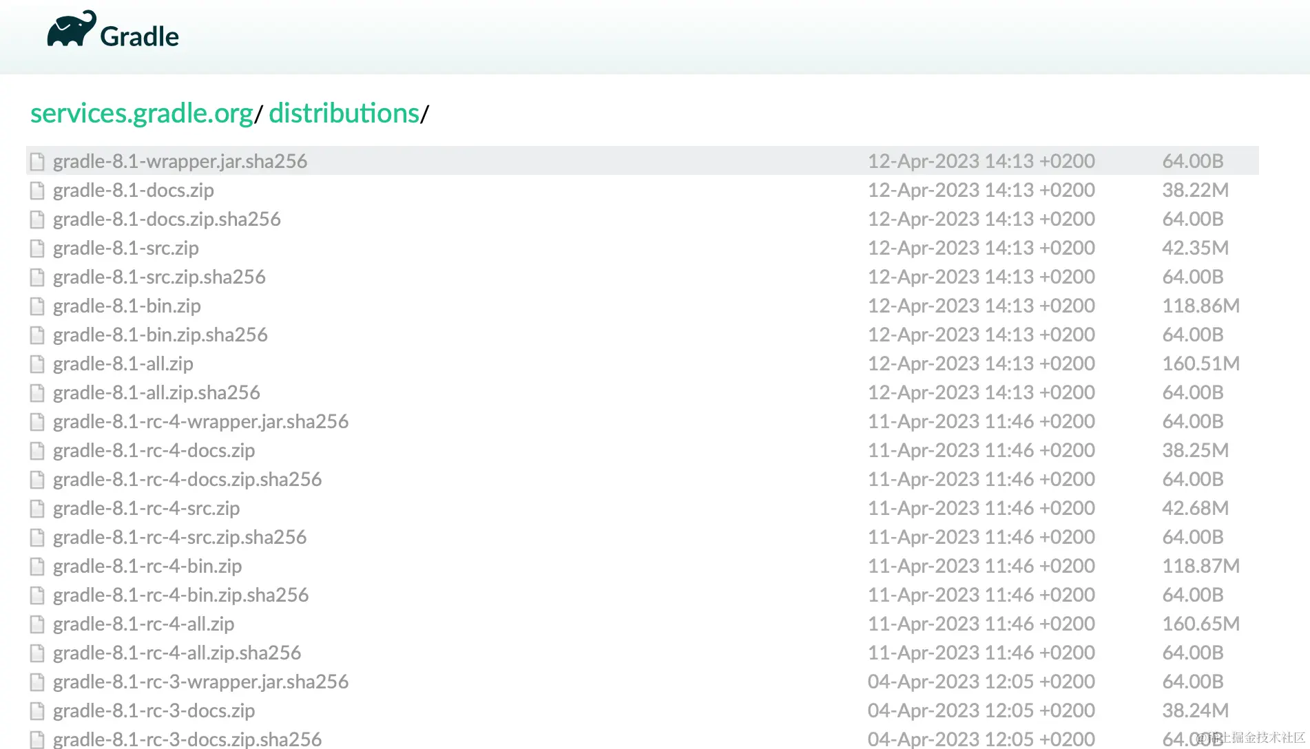This screenshot has width=1310, height=749.
Task: Click file icon beside gradle-8.1-rc-3-wrapper.jar.sha256
Action: click(37, 682)
